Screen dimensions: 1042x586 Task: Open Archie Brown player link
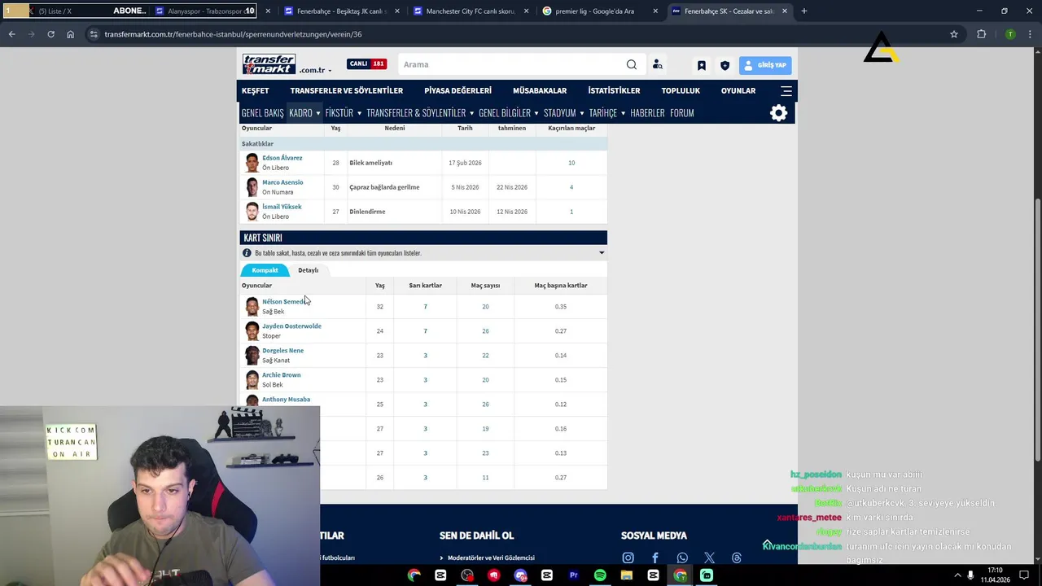click(281, 375)
